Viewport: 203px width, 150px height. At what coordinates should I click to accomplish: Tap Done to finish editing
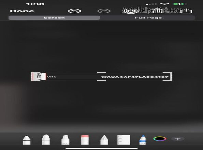(x=22, y=11)
